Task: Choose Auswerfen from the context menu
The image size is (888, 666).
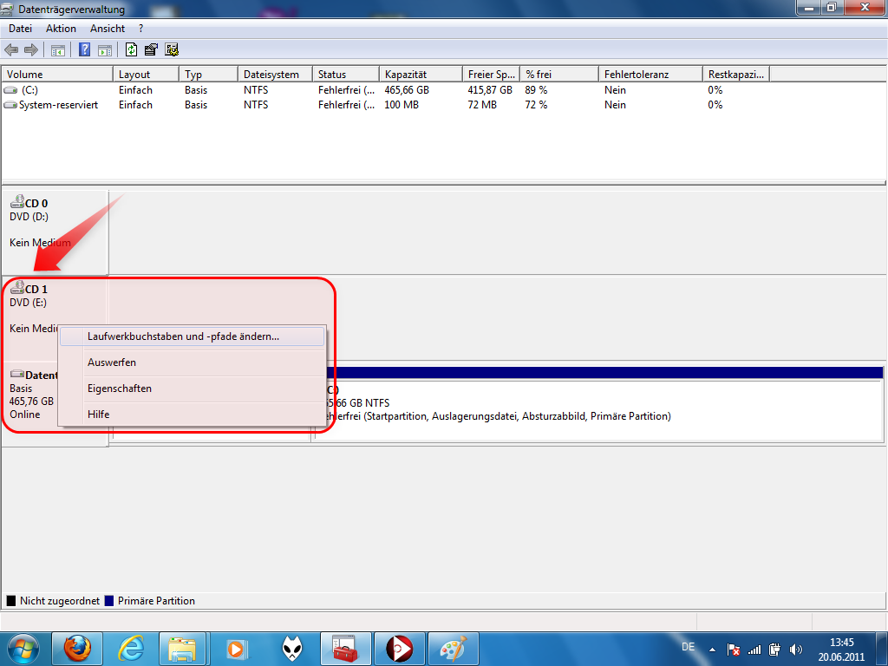Action: (x=112, y=362)
